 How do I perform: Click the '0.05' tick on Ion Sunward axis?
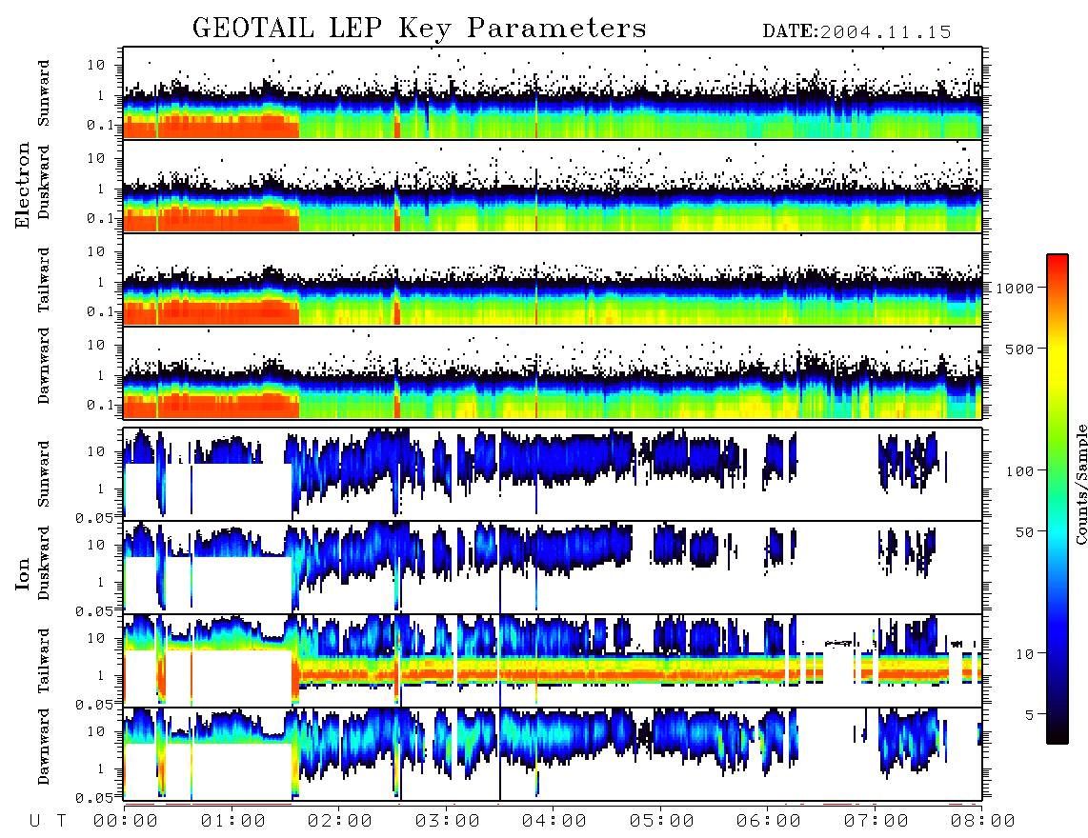(x=93, y=518)
